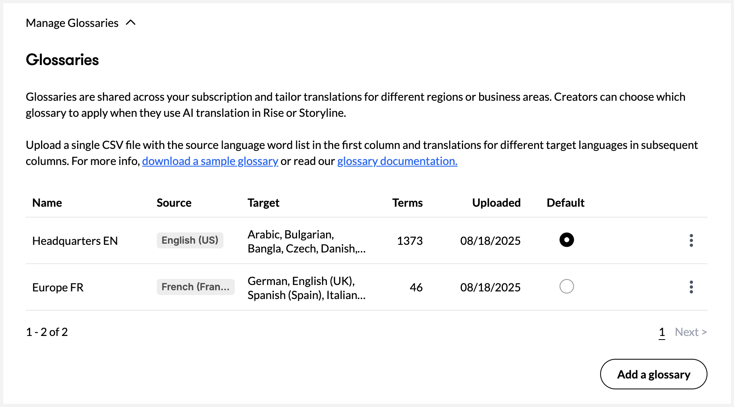Open the glossary documentation link
Screen dimensions: 734x407
point(397,161)
